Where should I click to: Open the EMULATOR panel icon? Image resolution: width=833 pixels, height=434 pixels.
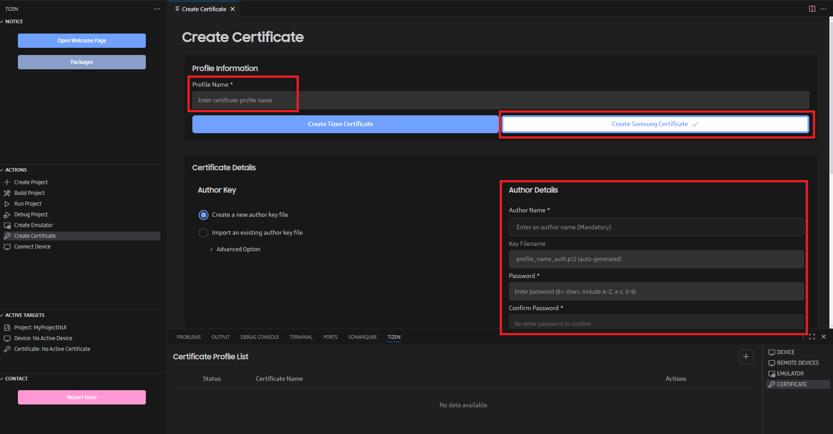[x=771, y=373]
